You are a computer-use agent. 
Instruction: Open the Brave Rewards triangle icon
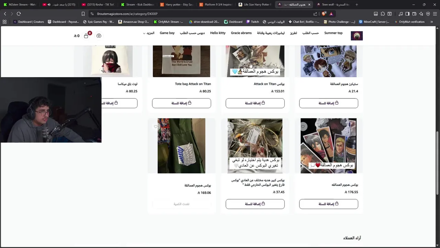point(331,14)
